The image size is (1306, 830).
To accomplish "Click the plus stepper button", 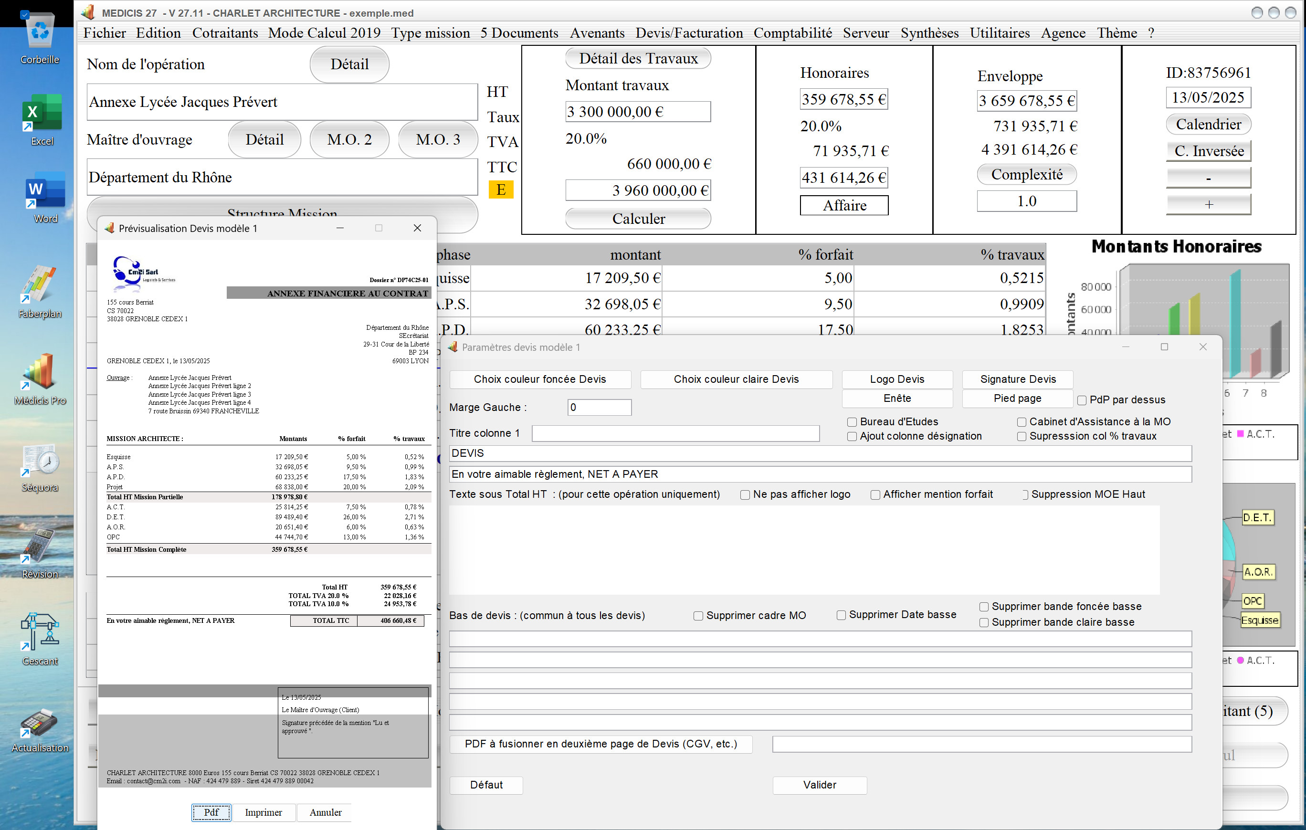I will pos(1209,204).
